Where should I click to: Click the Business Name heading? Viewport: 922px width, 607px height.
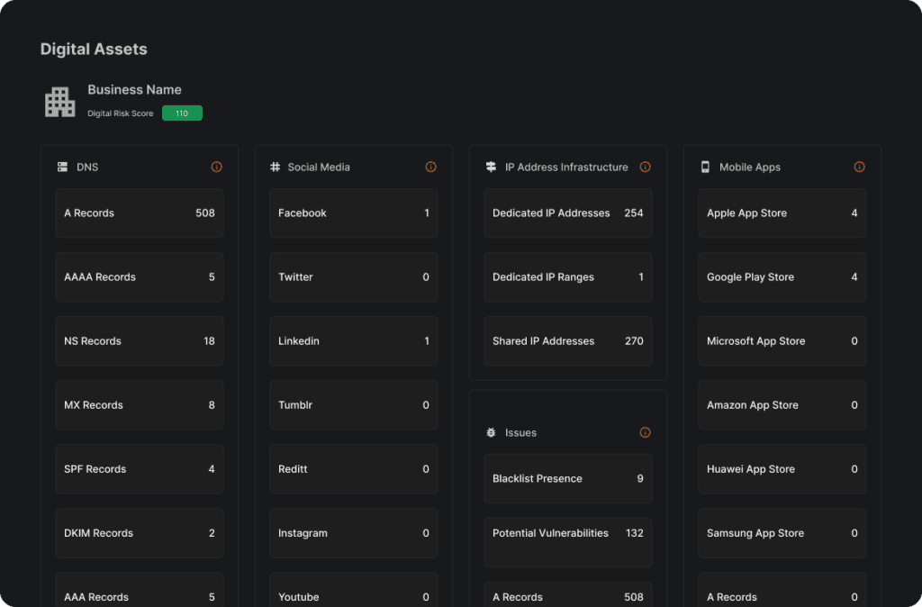(x=134, y=90)
